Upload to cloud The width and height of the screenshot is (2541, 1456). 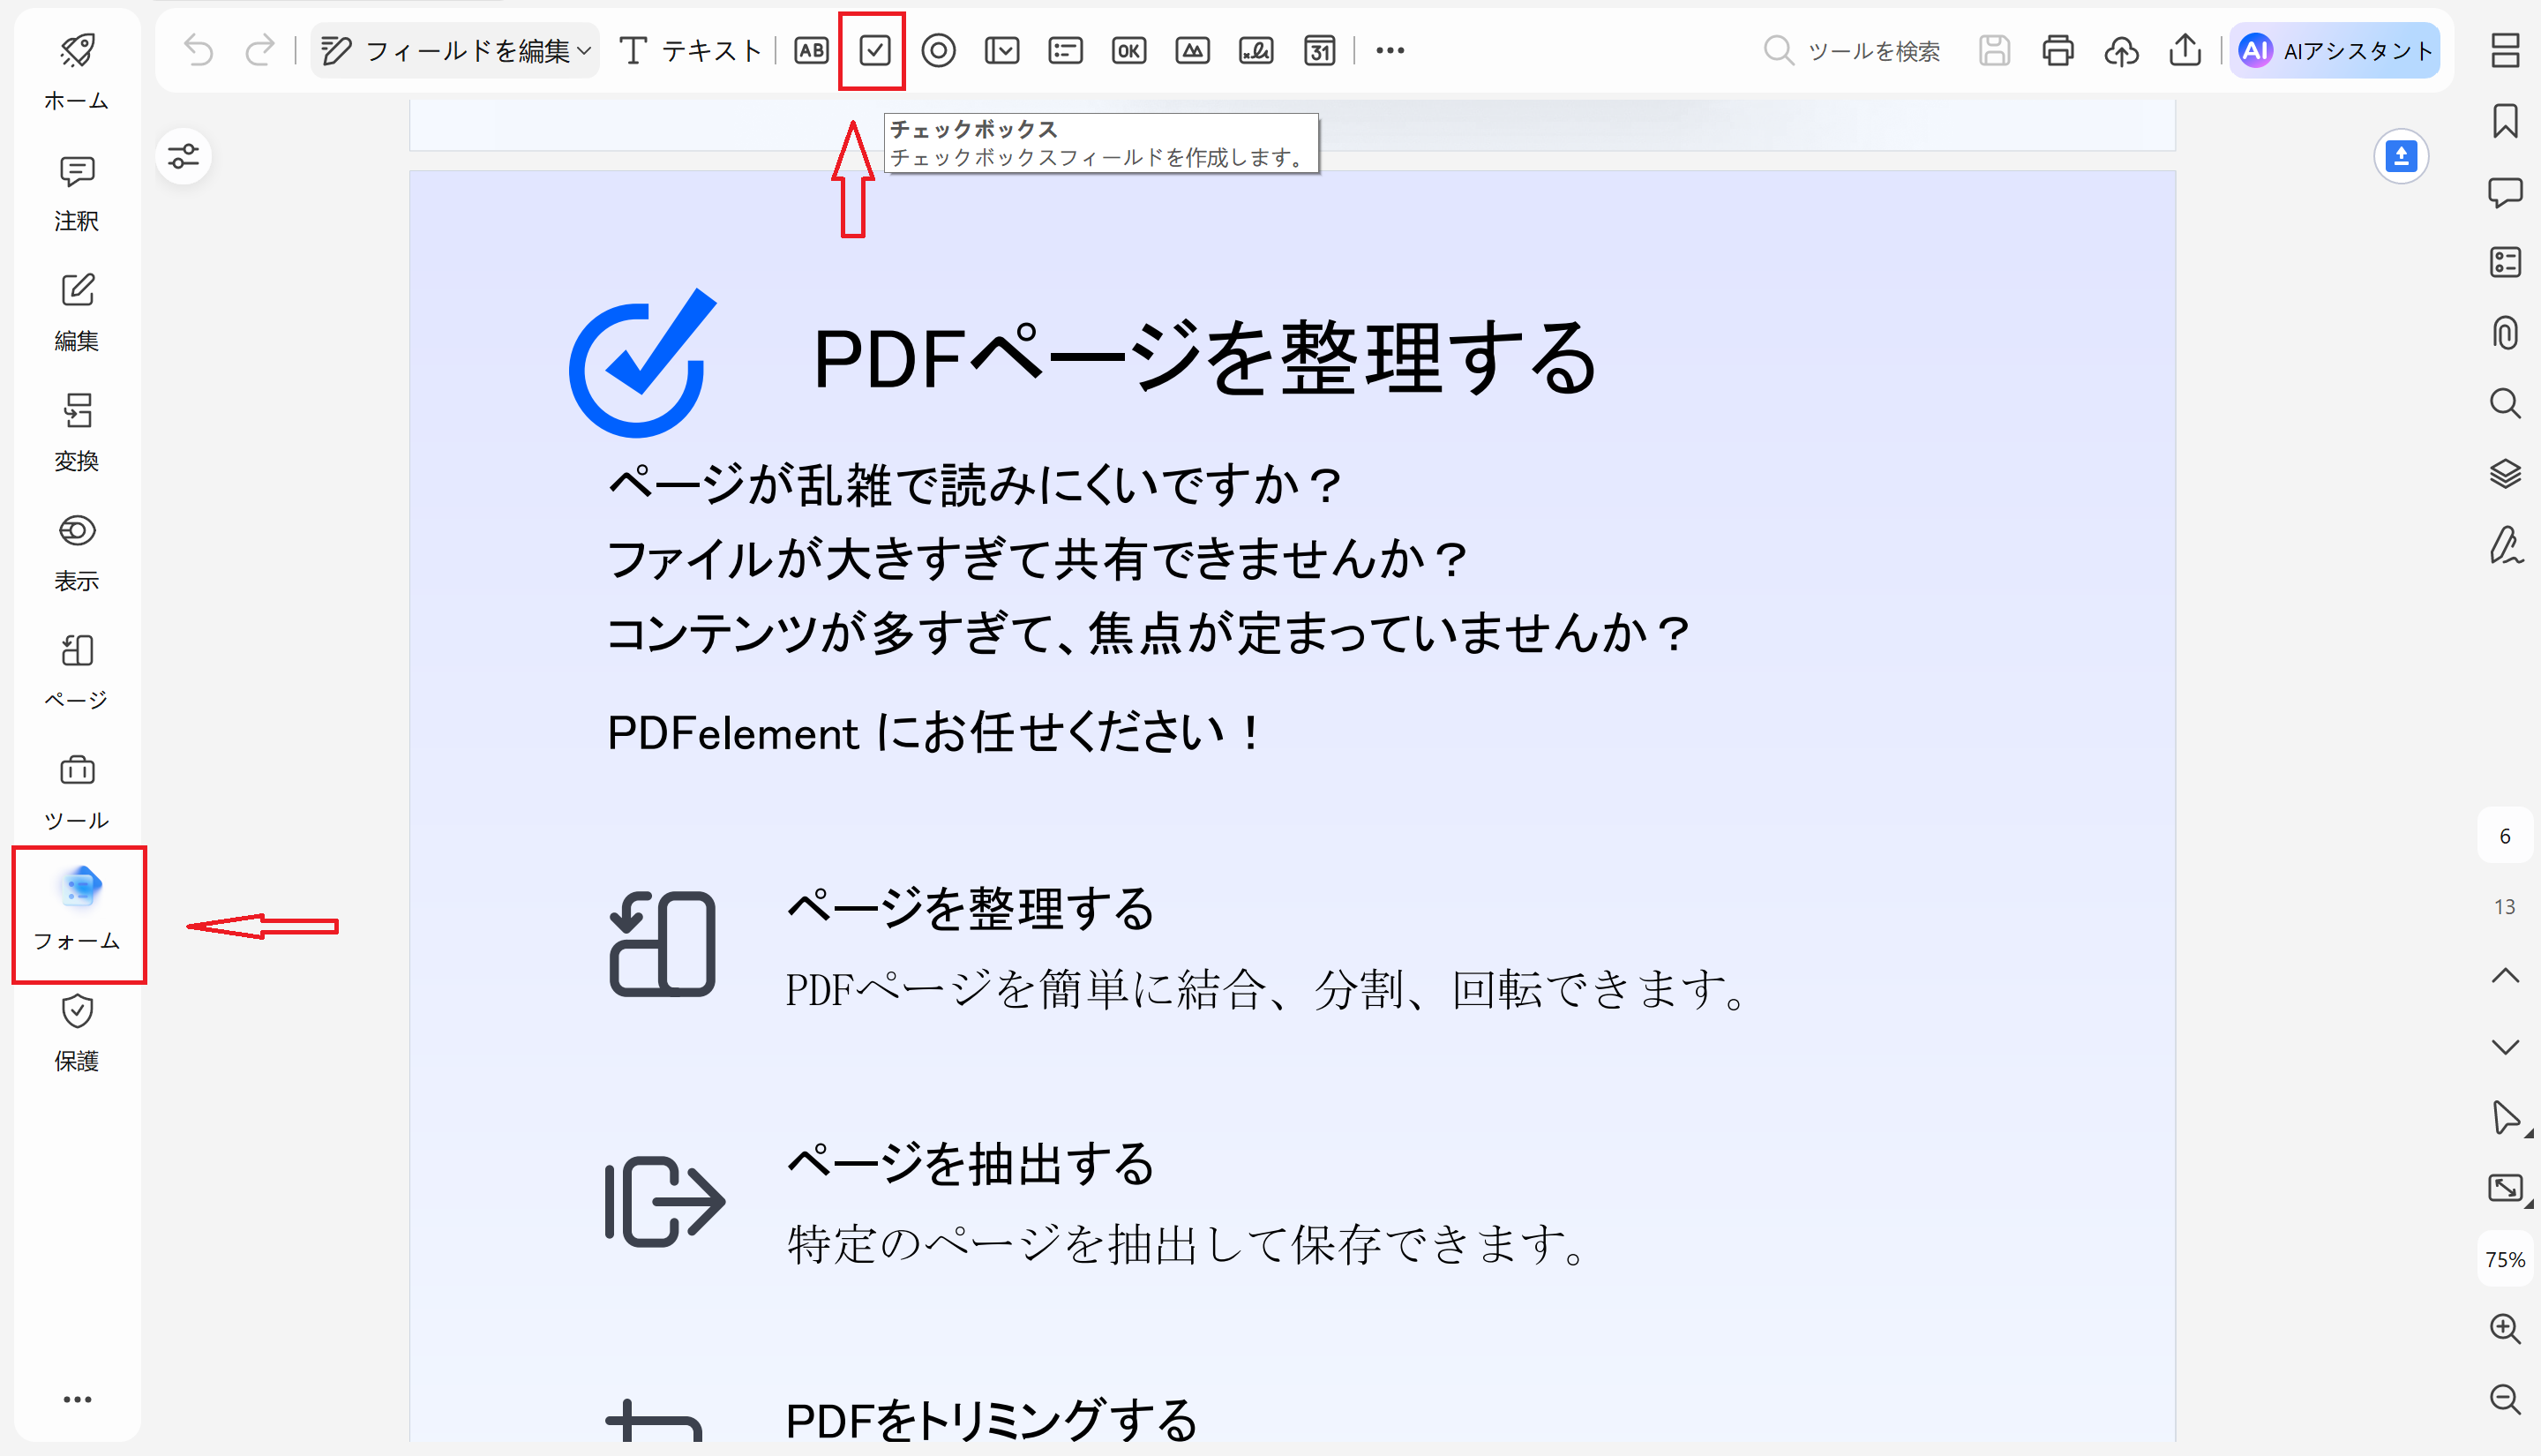tap(2121, 50)
